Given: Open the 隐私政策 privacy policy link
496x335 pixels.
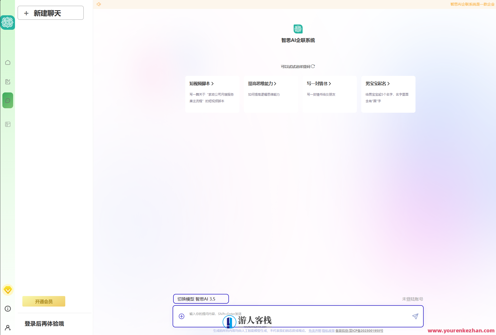Looking at the screenshot, I should point(328,331).
